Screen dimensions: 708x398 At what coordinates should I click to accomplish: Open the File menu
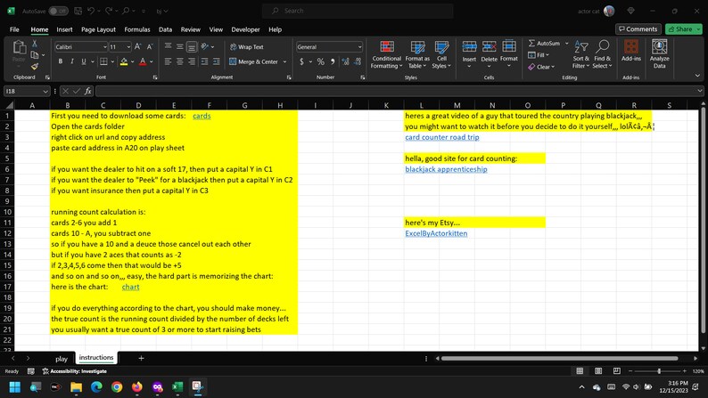pos(14,29)
